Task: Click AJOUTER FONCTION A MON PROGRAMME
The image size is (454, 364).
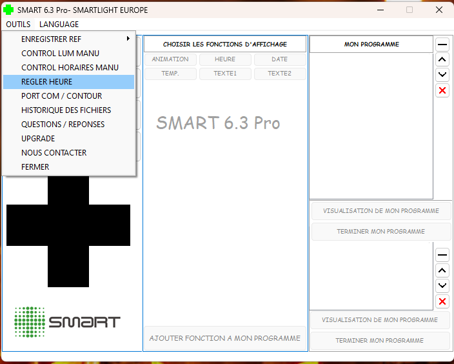Action: point(225,338)
